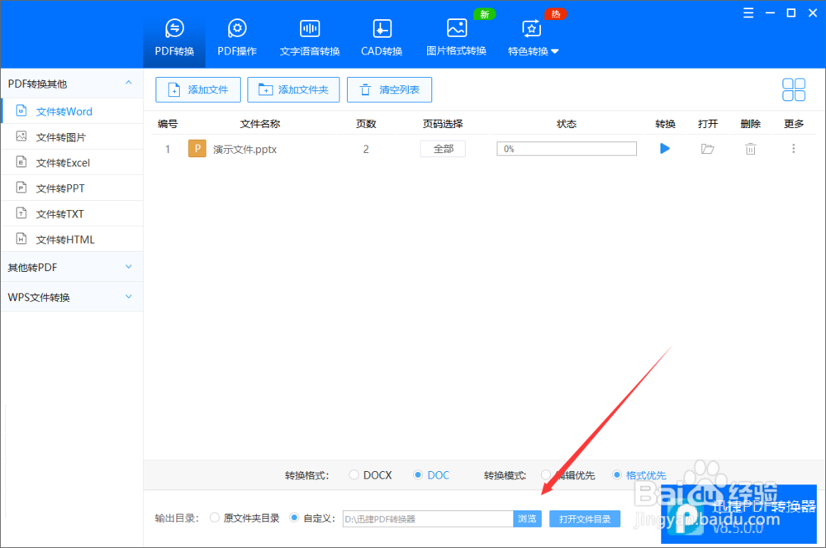This screenshot has width=826, height=548.
Task: Open the 图片格式转换 feature
Action: pyautogui.click(x=456, y=35)
